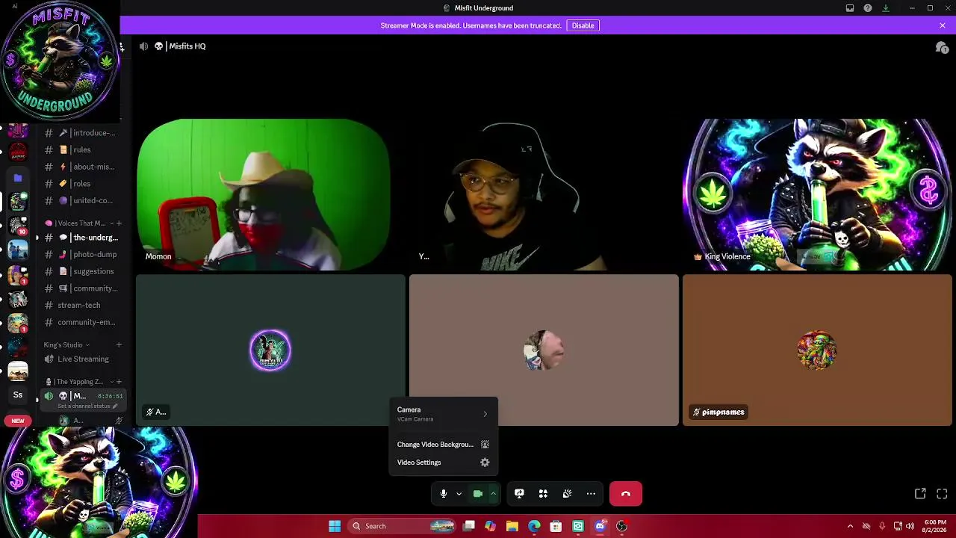Join the Live Streaming voice channel
Viewport: 956px width, 538px height.
(82, 359)
